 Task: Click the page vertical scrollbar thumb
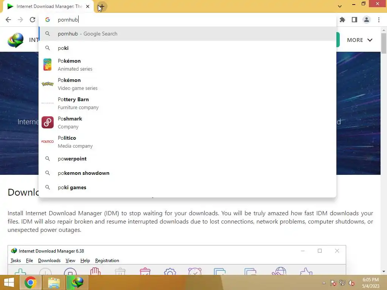coord(384,43)
